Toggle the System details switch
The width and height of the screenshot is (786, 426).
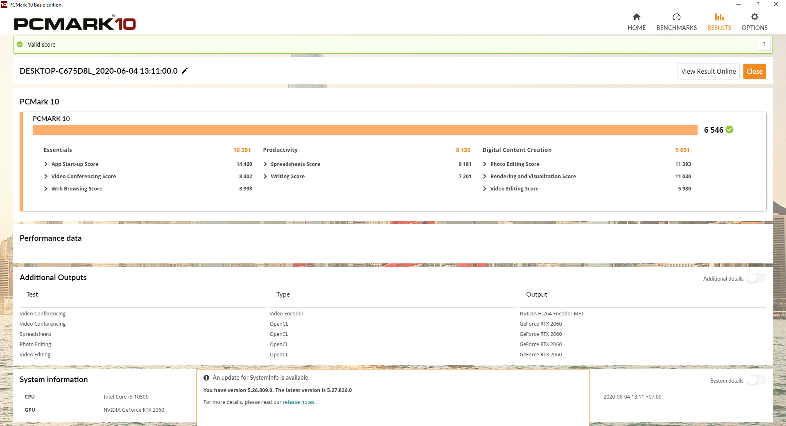coord(756,381)
